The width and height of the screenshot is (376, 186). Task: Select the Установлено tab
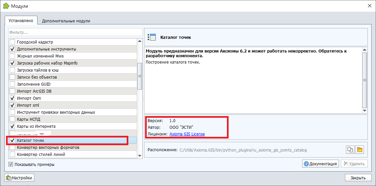tap(21, 20)
